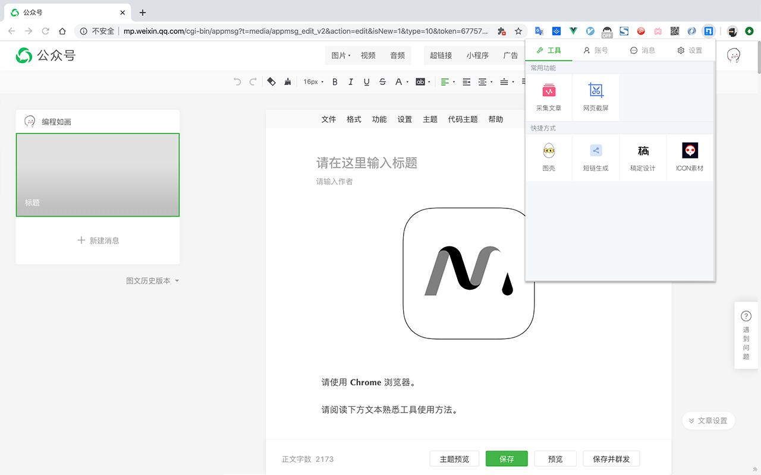Launch the 网页截屏 webpage screenshot tool
This screenshot has height=475, width=761.
595,97
